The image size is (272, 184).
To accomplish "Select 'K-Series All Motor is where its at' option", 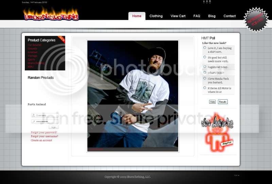I will (205, 88).
